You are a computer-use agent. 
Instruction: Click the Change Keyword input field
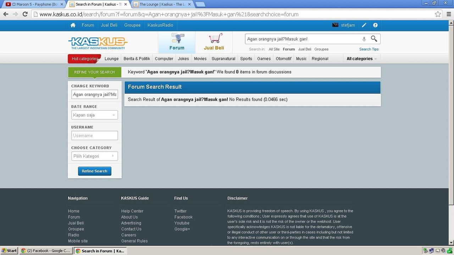click(x=94, y=95)
